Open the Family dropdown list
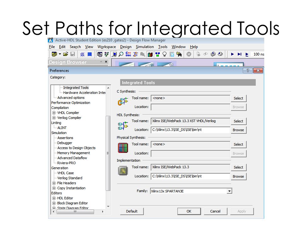The height and width of the screenshot is (226, 302). point(229,191)
